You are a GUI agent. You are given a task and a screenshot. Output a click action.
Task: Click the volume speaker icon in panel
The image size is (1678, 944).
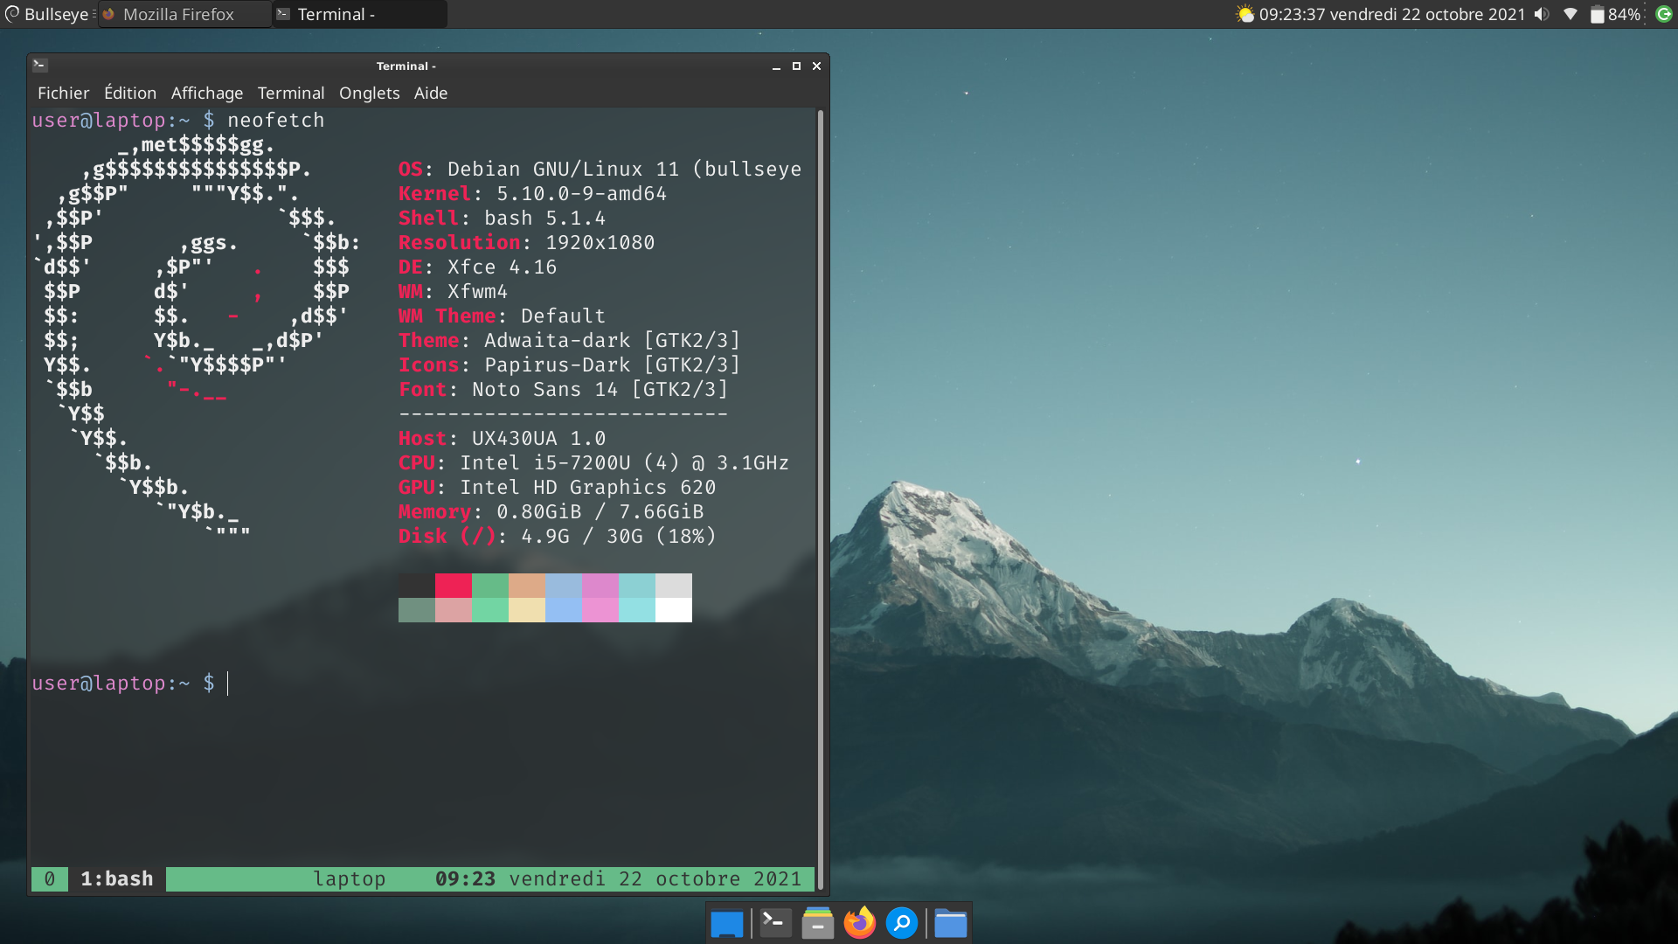click(x=1542, y=14)
